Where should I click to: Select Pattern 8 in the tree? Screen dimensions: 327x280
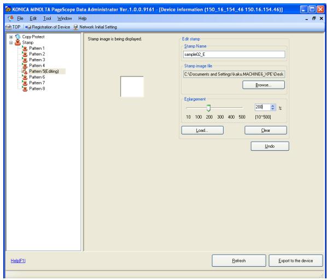[37, 89]
